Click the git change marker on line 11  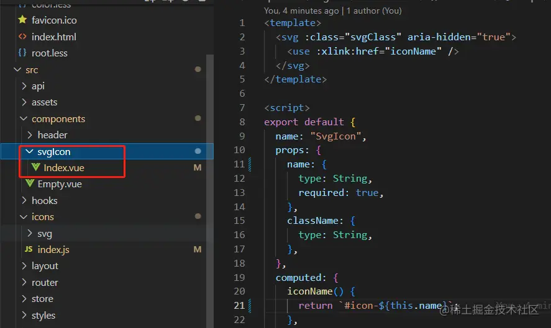point(250,164)
